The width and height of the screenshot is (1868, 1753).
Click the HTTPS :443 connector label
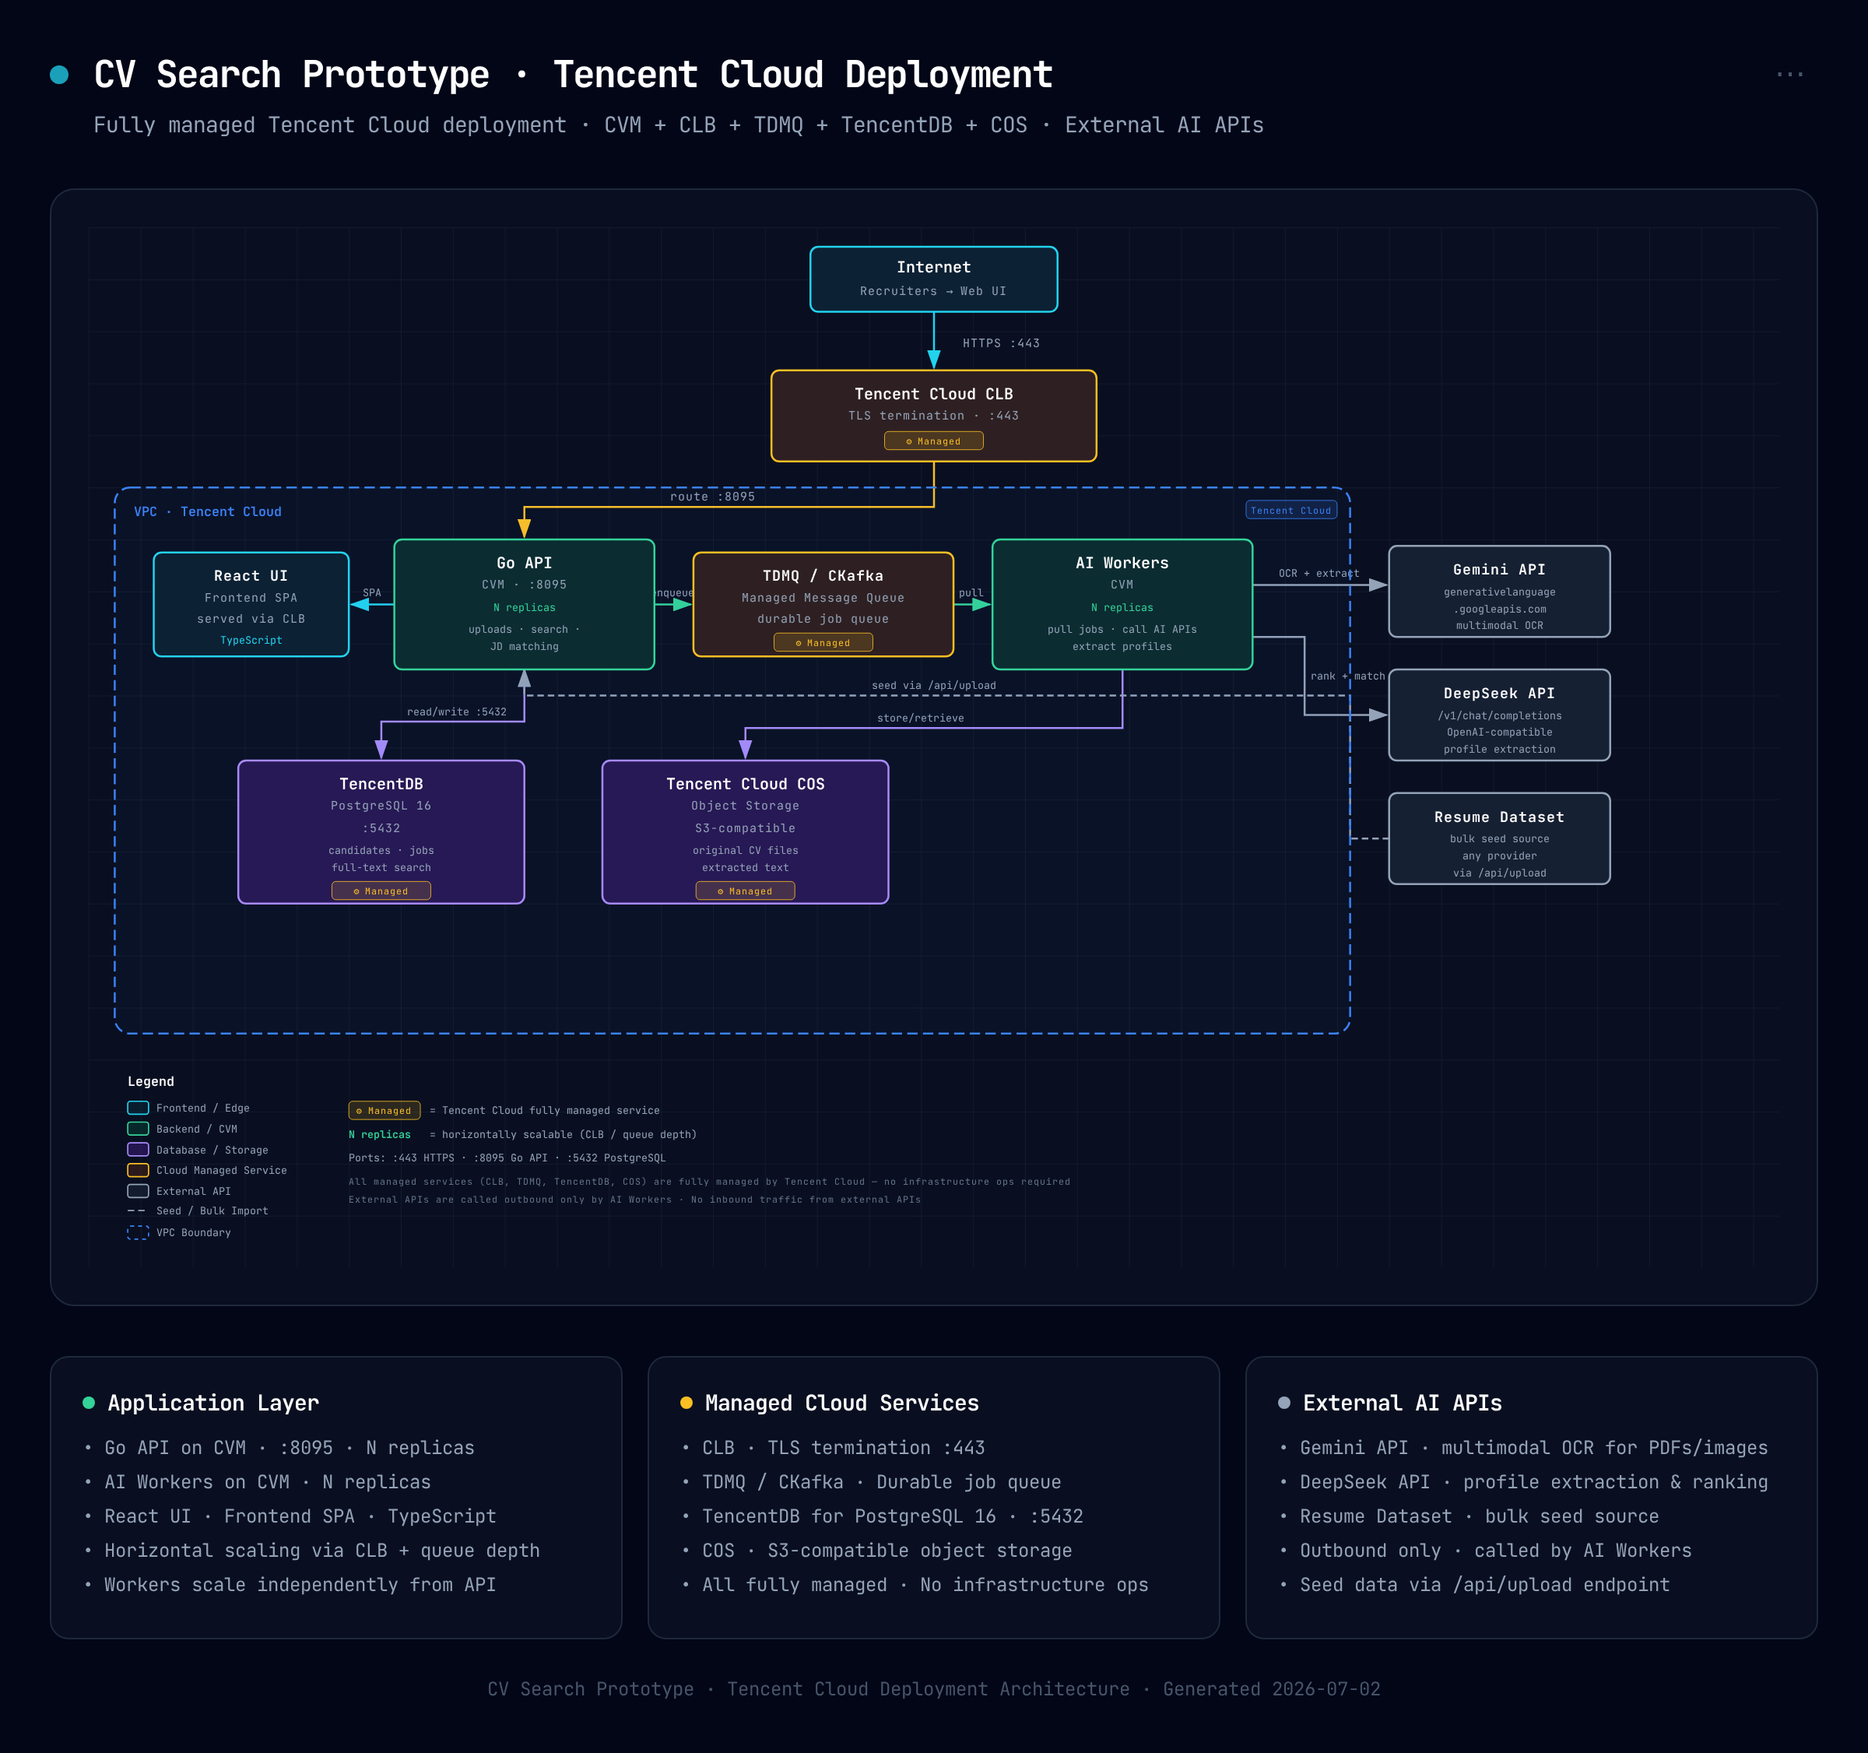pos(1001,343)
